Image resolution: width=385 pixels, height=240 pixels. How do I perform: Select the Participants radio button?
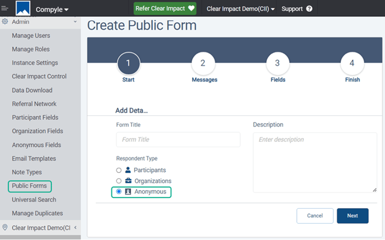coord(119,170)
